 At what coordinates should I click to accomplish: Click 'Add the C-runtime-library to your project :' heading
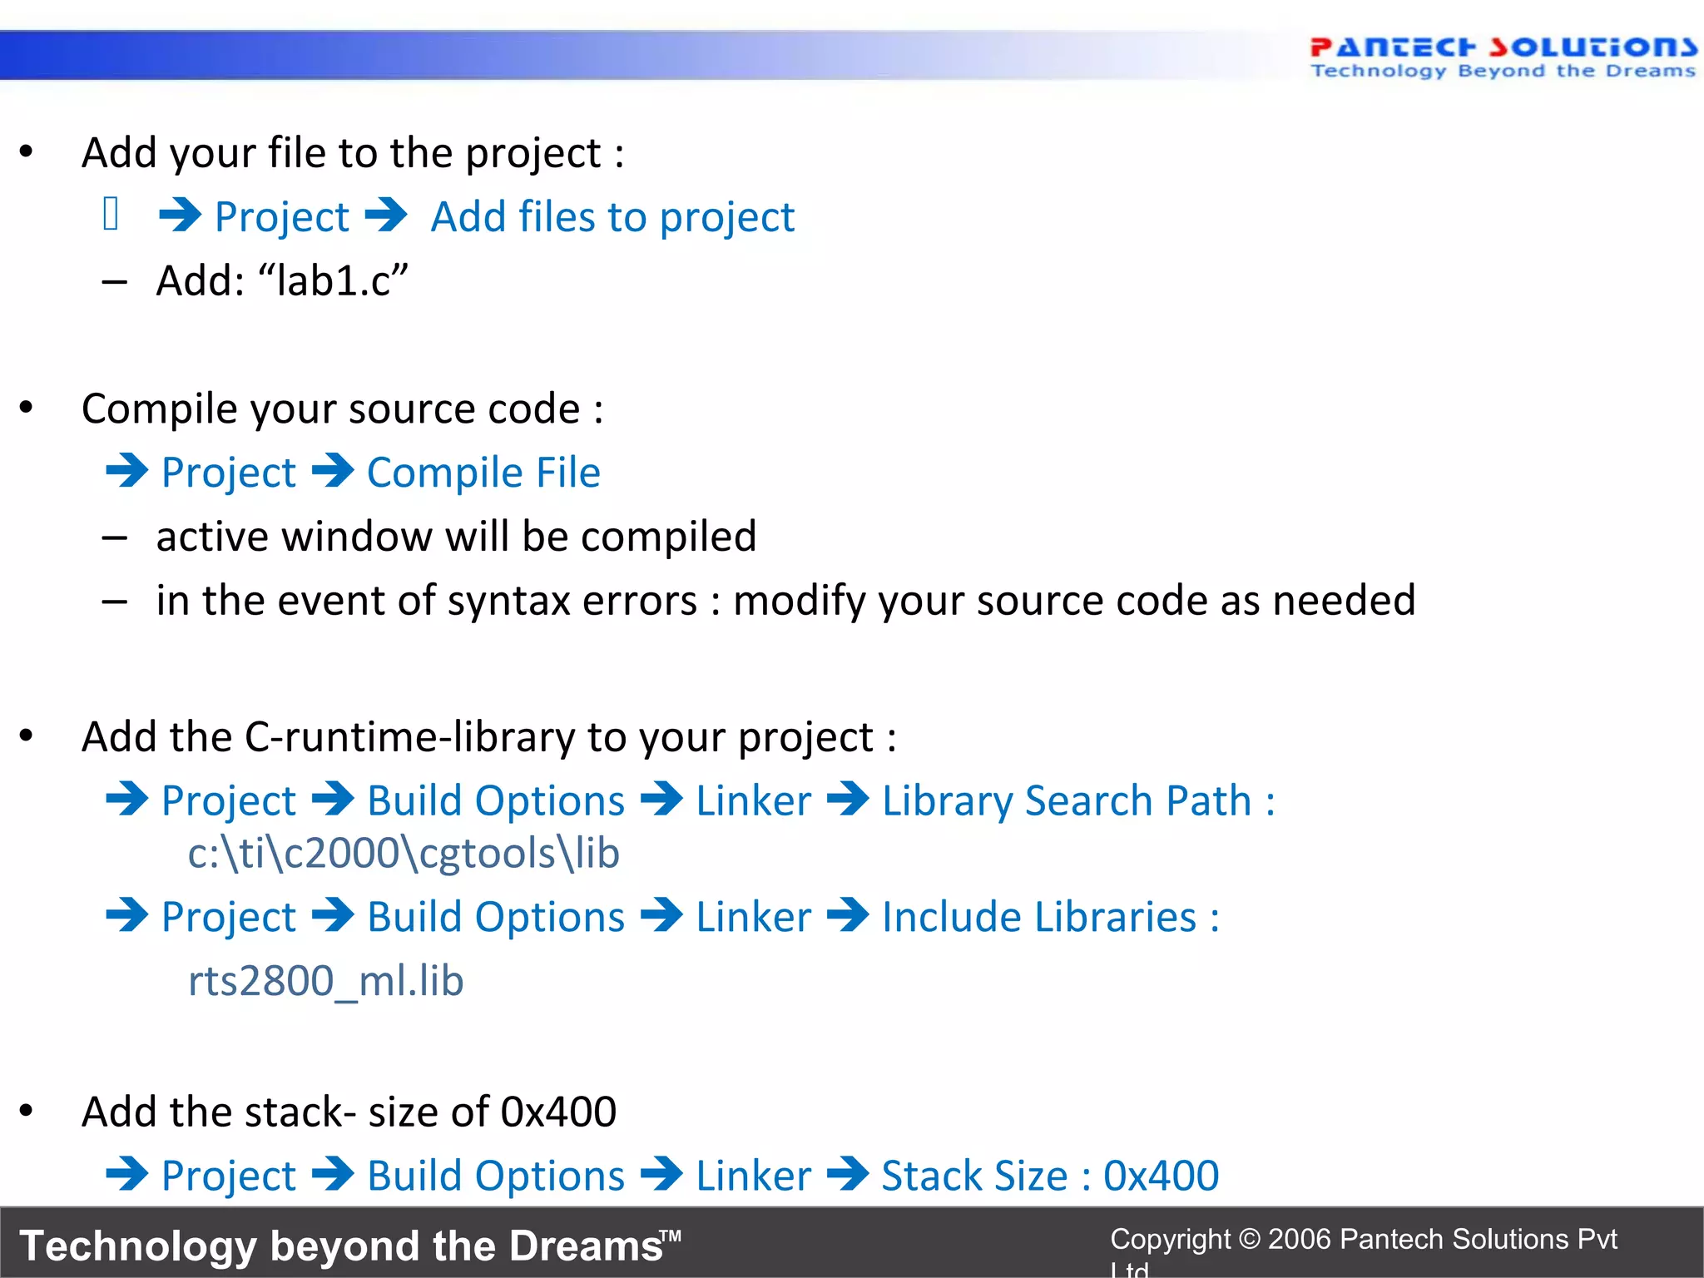coord(489,737)
